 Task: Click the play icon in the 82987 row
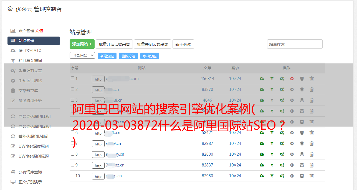[x=292, y=143]
